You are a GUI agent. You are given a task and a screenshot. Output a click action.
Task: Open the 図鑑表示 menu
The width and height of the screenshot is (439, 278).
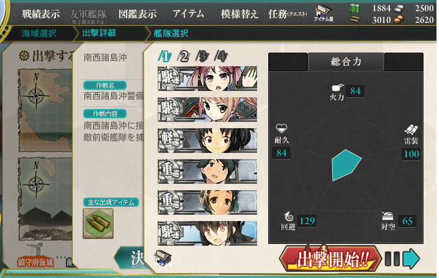pos(137,14)
